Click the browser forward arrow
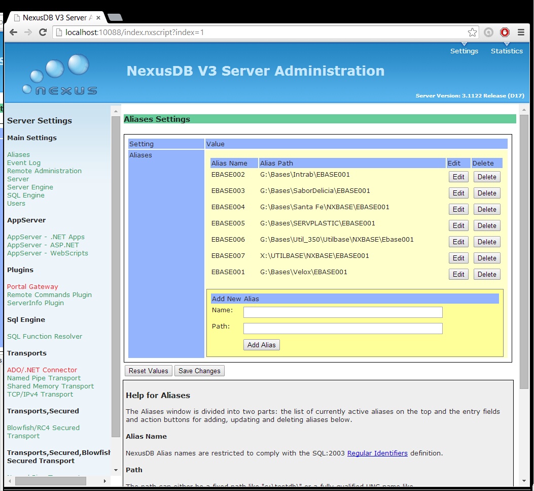Screen dimensions: 534x491 (28, 32)
